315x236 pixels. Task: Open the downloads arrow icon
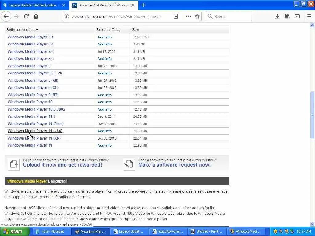[277, 17]
